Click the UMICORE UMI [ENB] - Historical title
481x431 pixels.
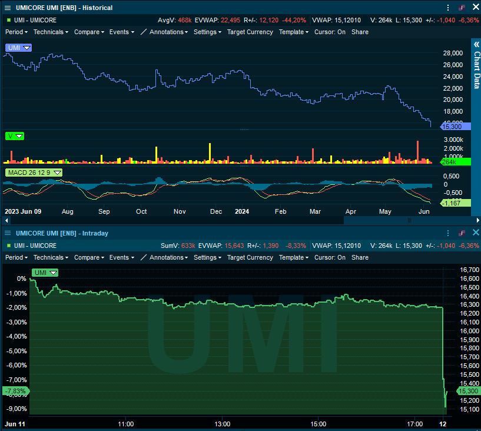pos(64,8)
